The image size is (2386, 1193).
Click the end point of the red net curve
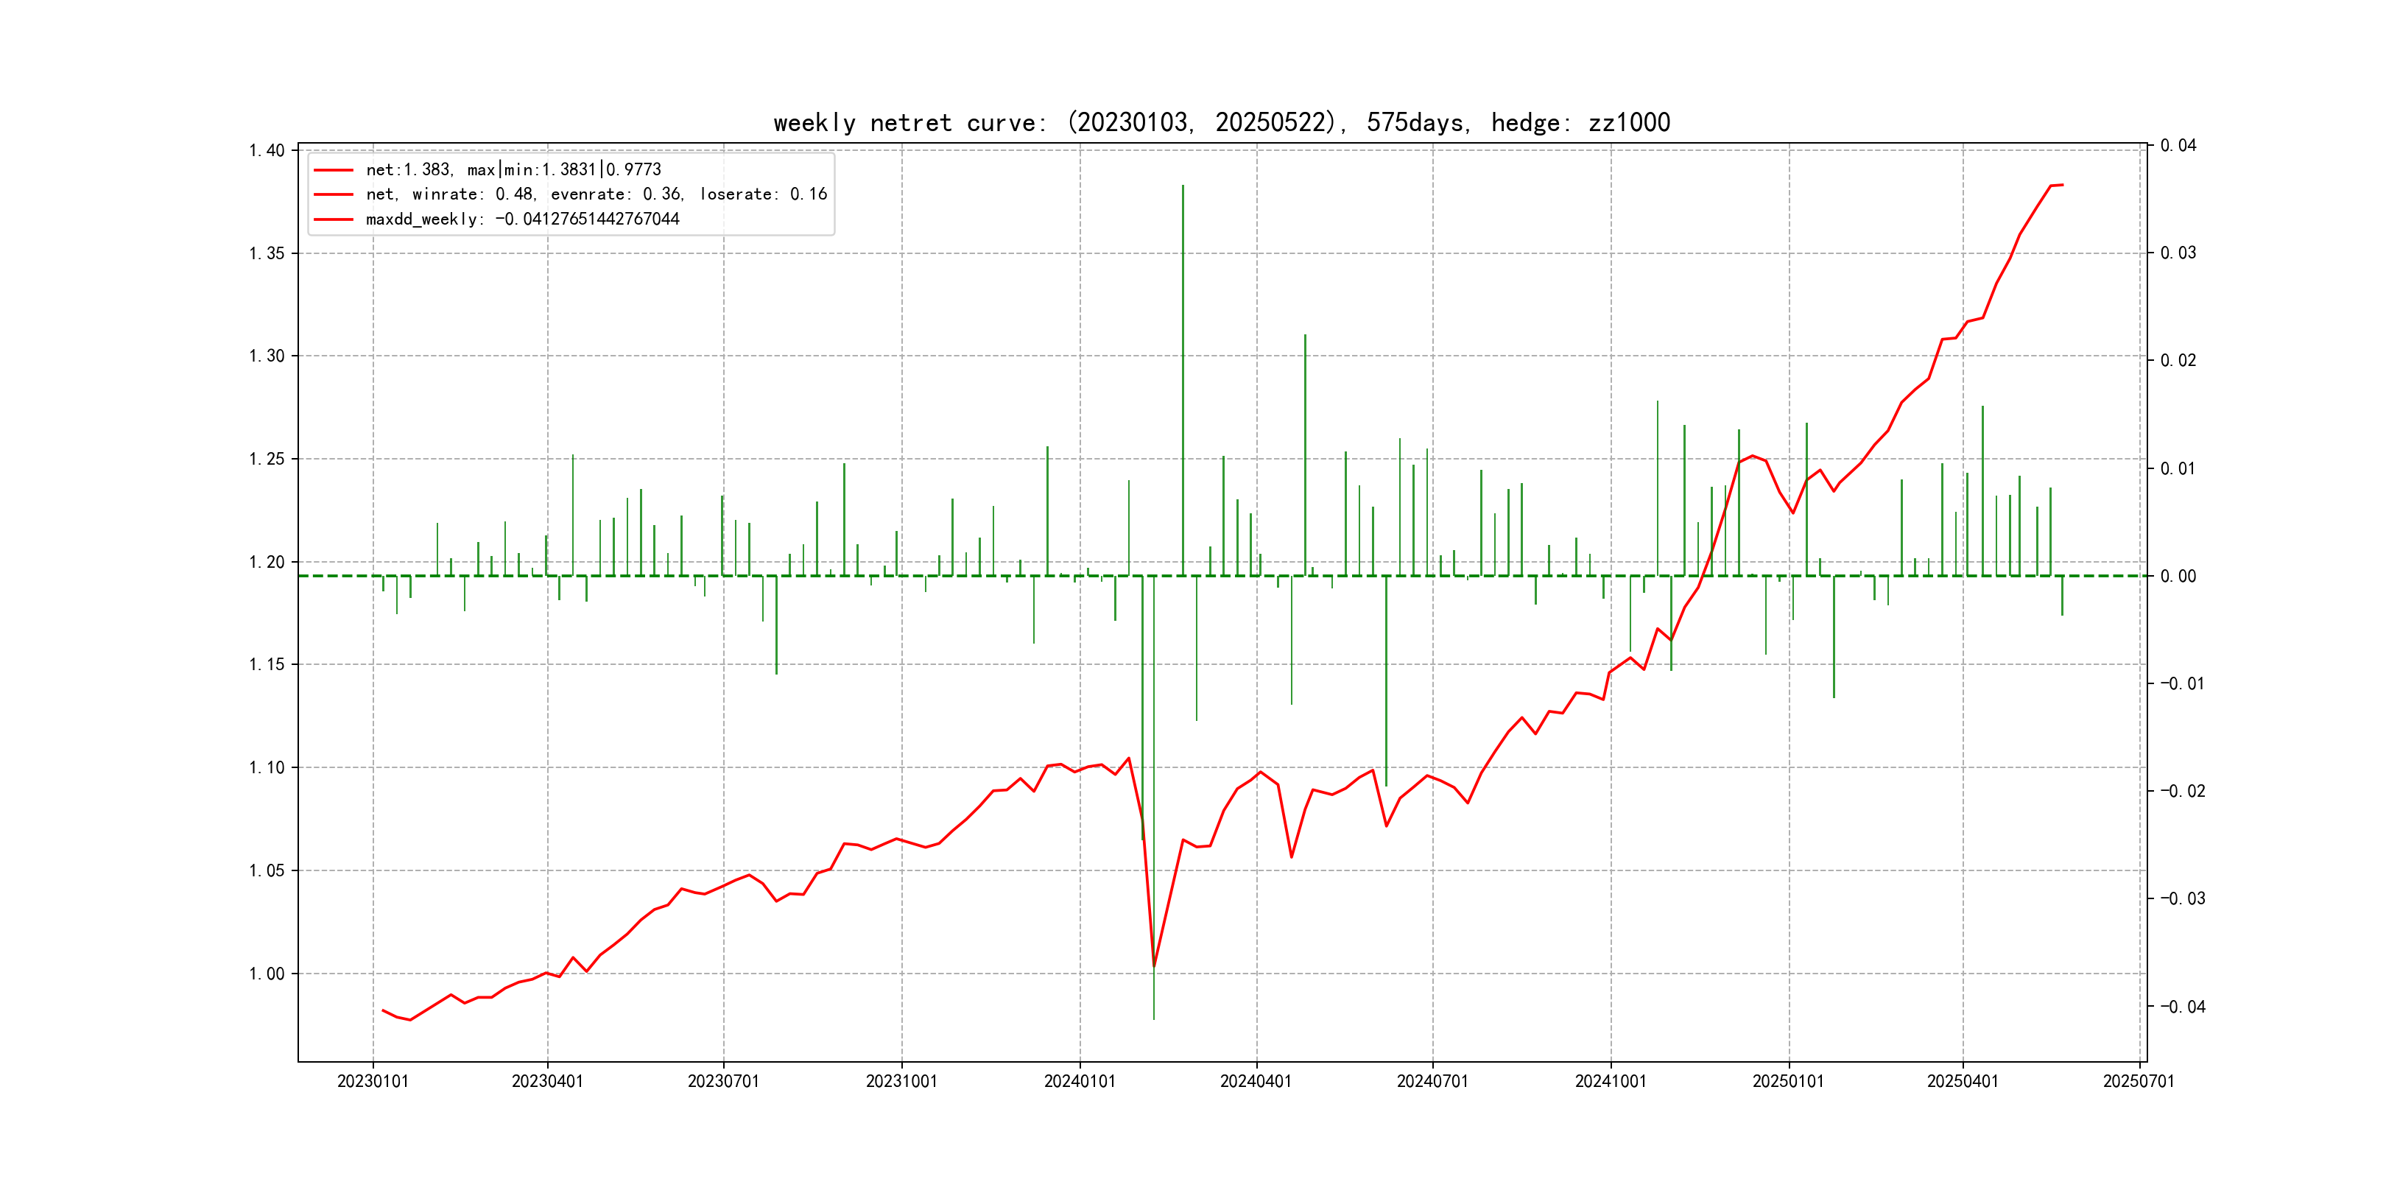click(2062, 186)
